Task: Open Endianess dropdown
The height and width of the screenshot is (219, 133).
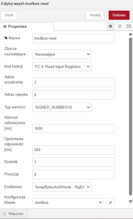Action: [62, 187]
